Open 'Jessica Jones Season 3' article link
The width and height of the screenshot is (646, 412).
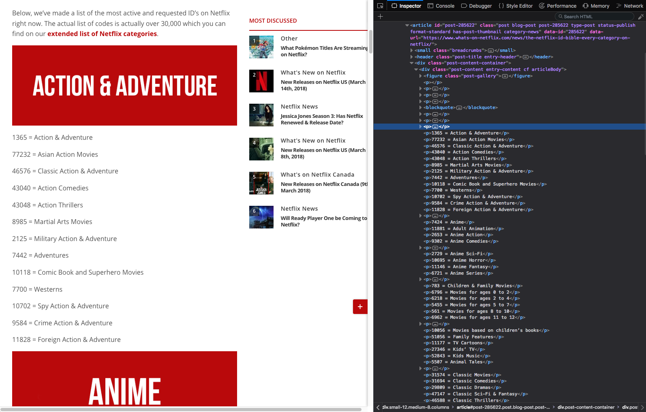pyautogui.click(x=322, y=119)
